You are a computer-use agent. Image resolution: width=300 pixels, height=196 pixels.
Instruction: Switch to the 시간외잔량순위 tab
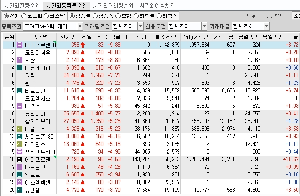pos(22,6)
